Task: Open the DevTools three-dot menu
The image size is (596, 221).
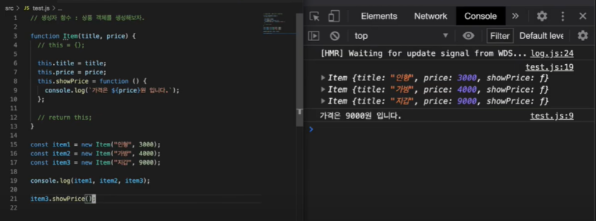Action: (563, 16)
